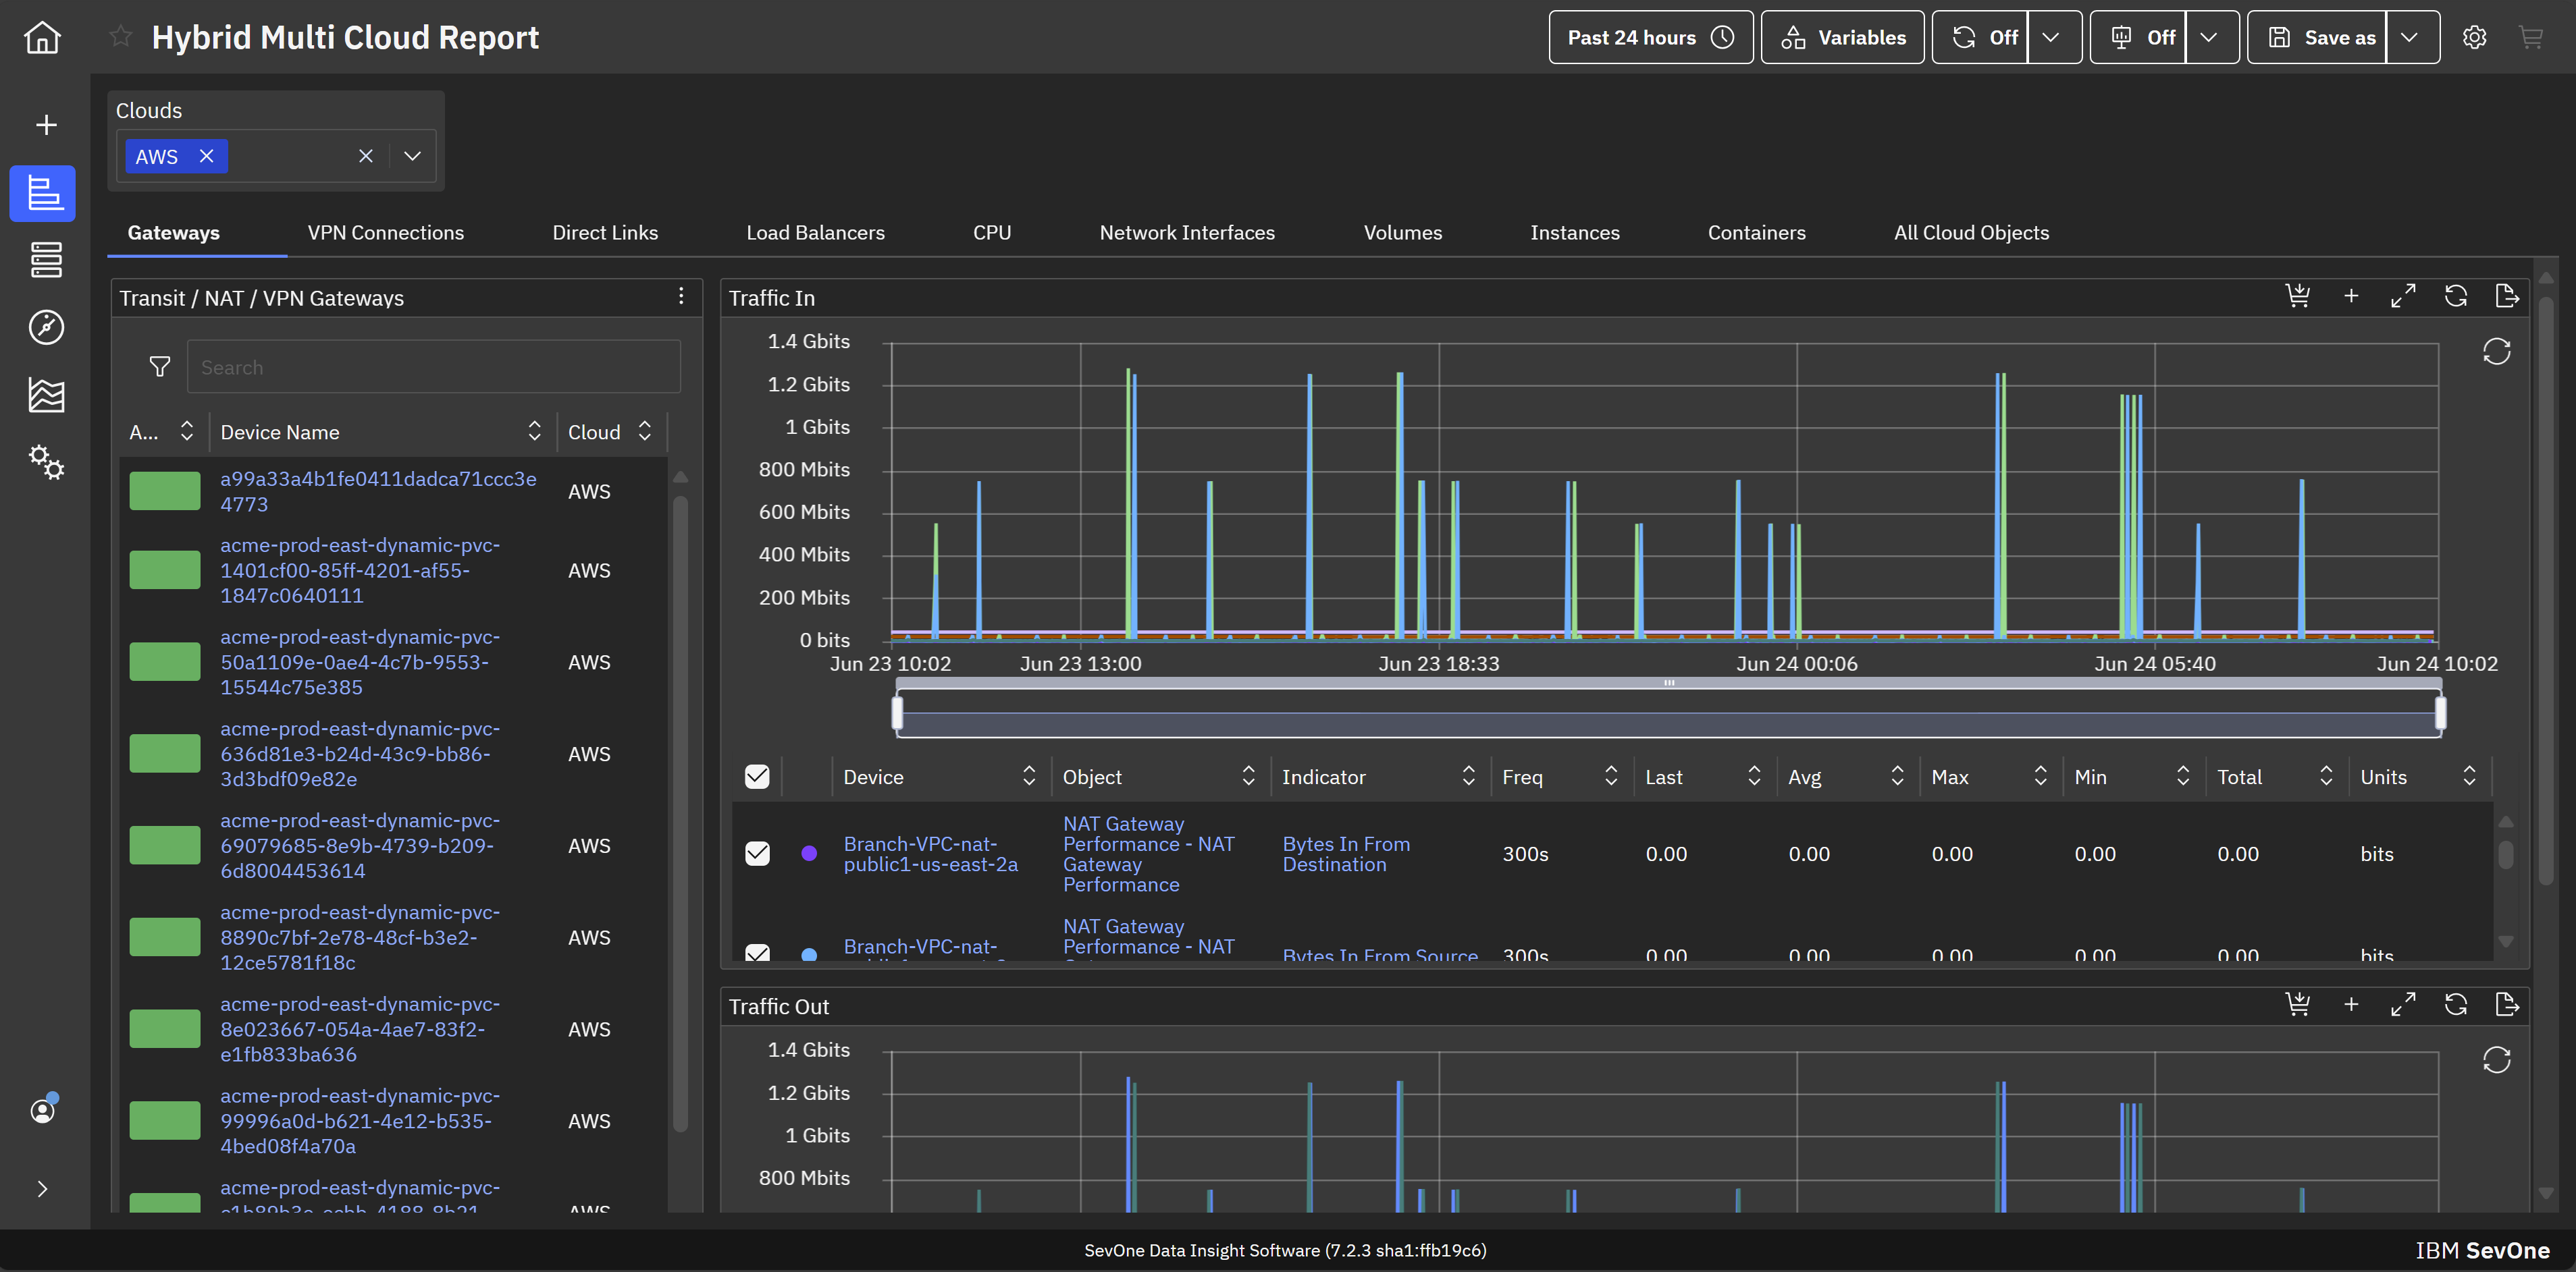Switch to VPN Connections tab
This screenshot has width=2576, height=1272.
coord(385,233)
